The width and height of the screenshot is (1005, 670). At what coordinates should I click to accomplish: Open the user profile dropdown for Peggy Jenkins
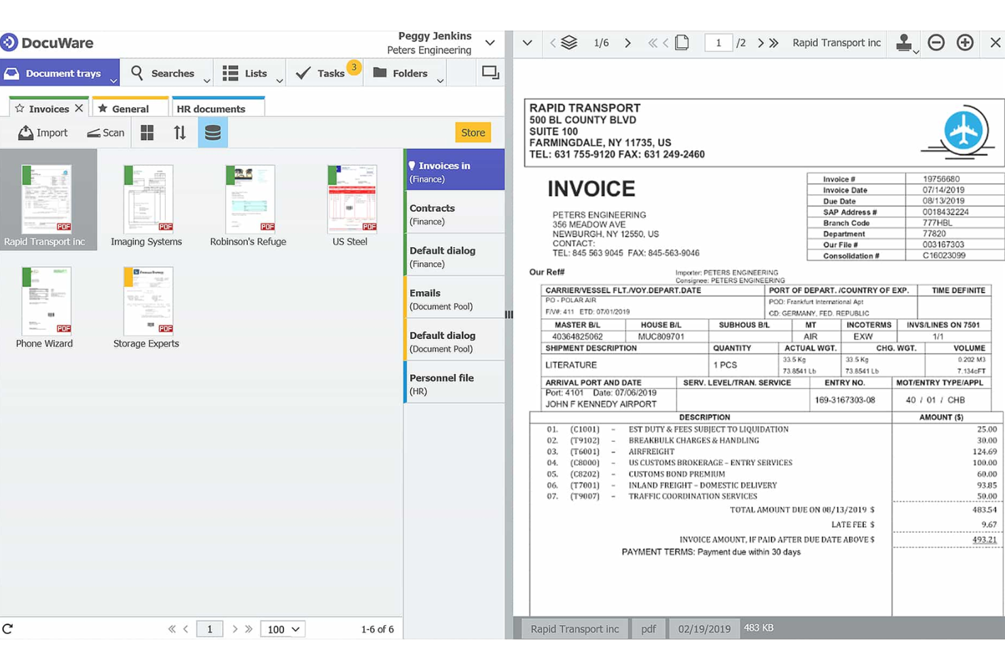click(x=490, y=43)
